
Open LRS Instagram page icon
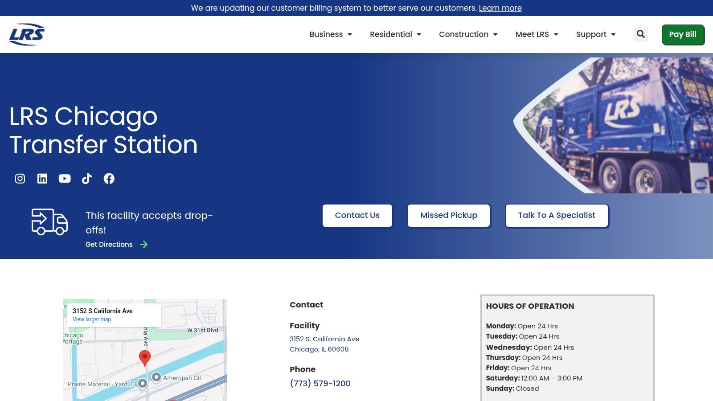tap(20, 179)
